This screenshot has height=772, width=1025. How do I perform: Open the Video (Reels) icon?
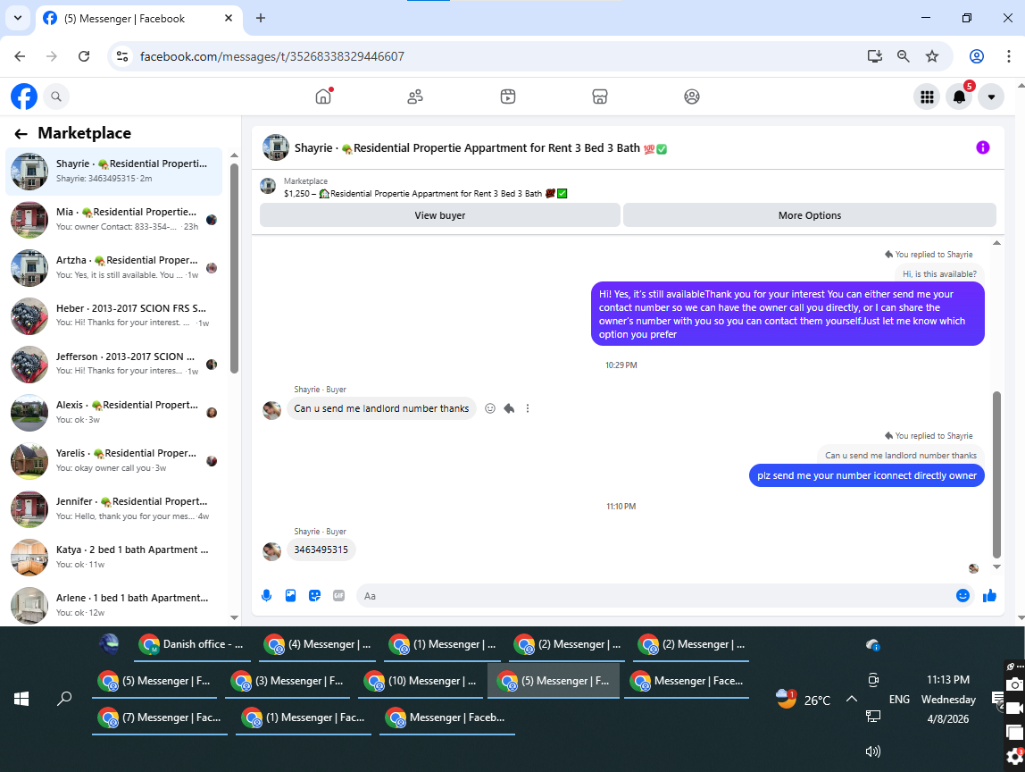pyautogui.click(x=508, y=96)
